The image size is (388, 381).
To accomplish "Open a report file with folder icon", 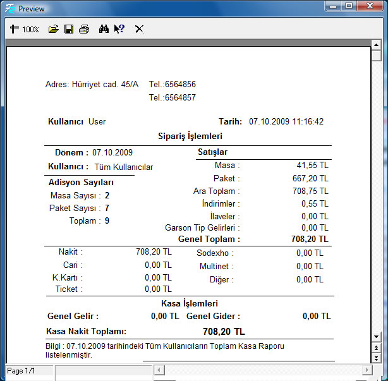I will tap(54, 29).
